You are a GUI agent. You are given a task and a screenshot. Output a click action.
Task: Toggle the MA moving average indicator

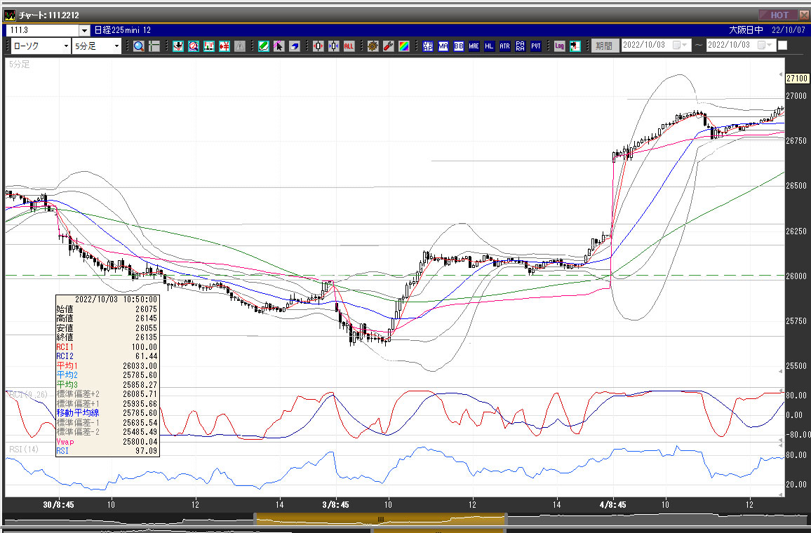[443, 46]
